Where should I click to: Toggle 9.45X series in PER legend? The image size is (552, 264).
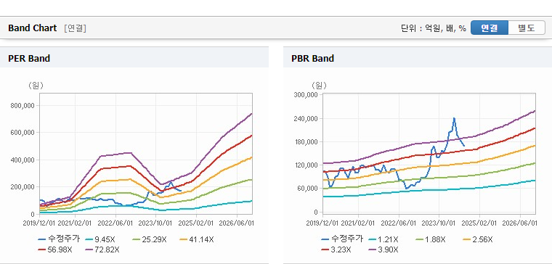(x=100, y=240)
